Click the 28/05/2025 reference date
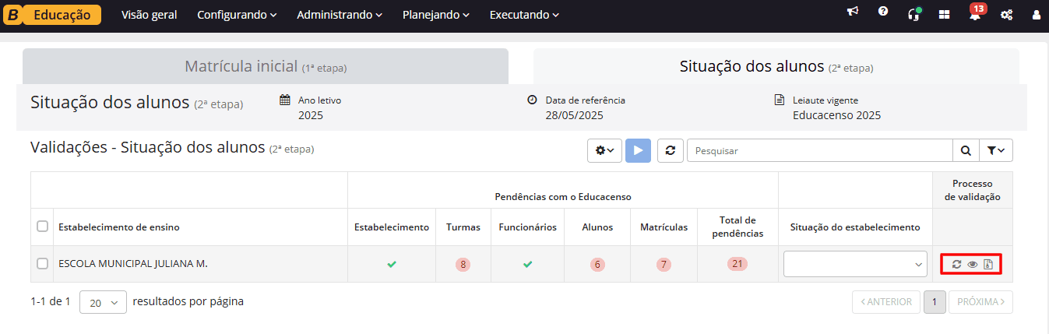The height and width of the screenshot is (334, 1049). [574, 115]
